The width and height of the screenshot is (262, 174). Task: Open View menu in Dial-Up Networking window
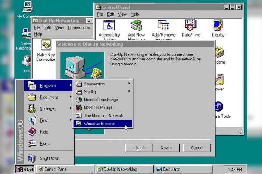pos(59,28)
